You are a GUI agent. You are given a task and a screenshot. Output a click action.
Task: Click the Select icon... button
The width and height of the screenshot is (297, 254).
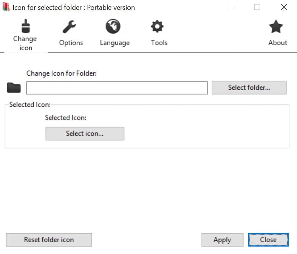(85, 134)
